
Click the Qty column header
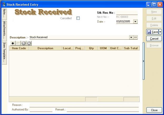tap(91, 48)
